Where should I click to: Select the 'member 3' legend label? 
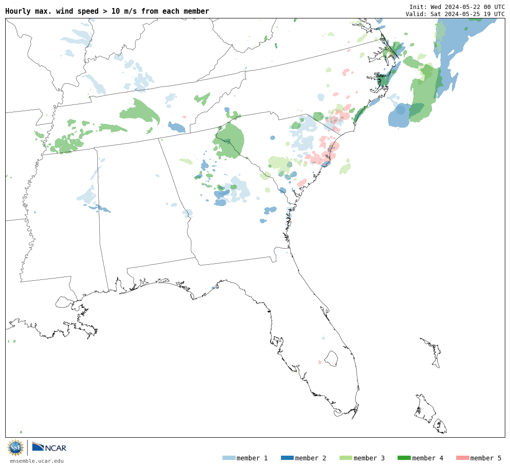coord(369,458)
